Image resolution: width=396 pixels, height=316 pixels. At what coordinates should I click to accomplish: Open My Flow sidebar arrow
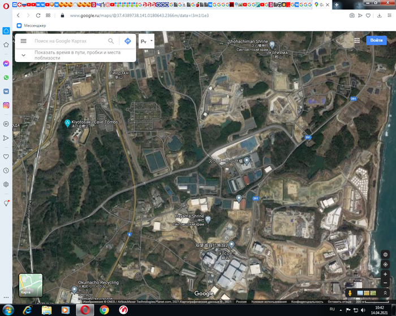point(6,138)
